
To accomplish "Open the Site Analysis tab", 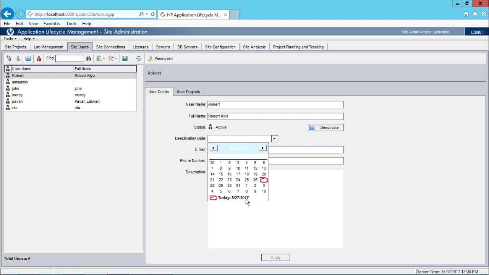I will pyautogui.click(x=254, y=47).
